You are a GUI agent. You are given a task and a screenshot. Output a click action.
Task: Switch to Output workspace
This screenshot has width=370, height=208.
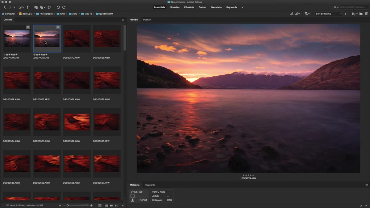(203, 7)
